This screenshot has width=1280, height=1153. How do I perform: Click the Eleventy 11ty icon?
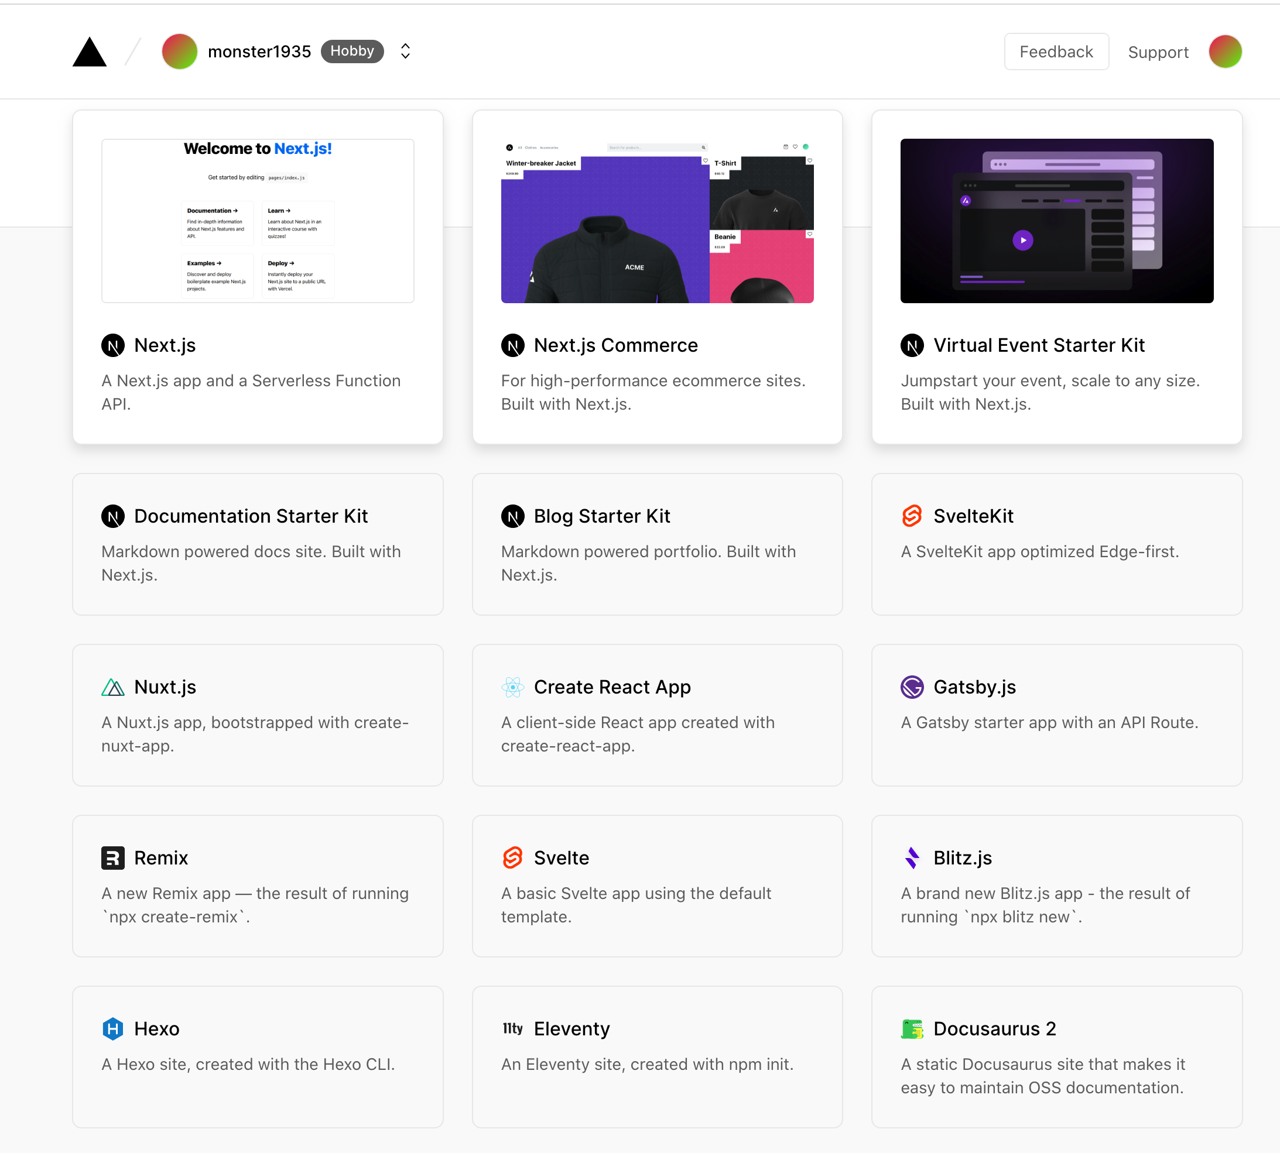coord(512,1029)
